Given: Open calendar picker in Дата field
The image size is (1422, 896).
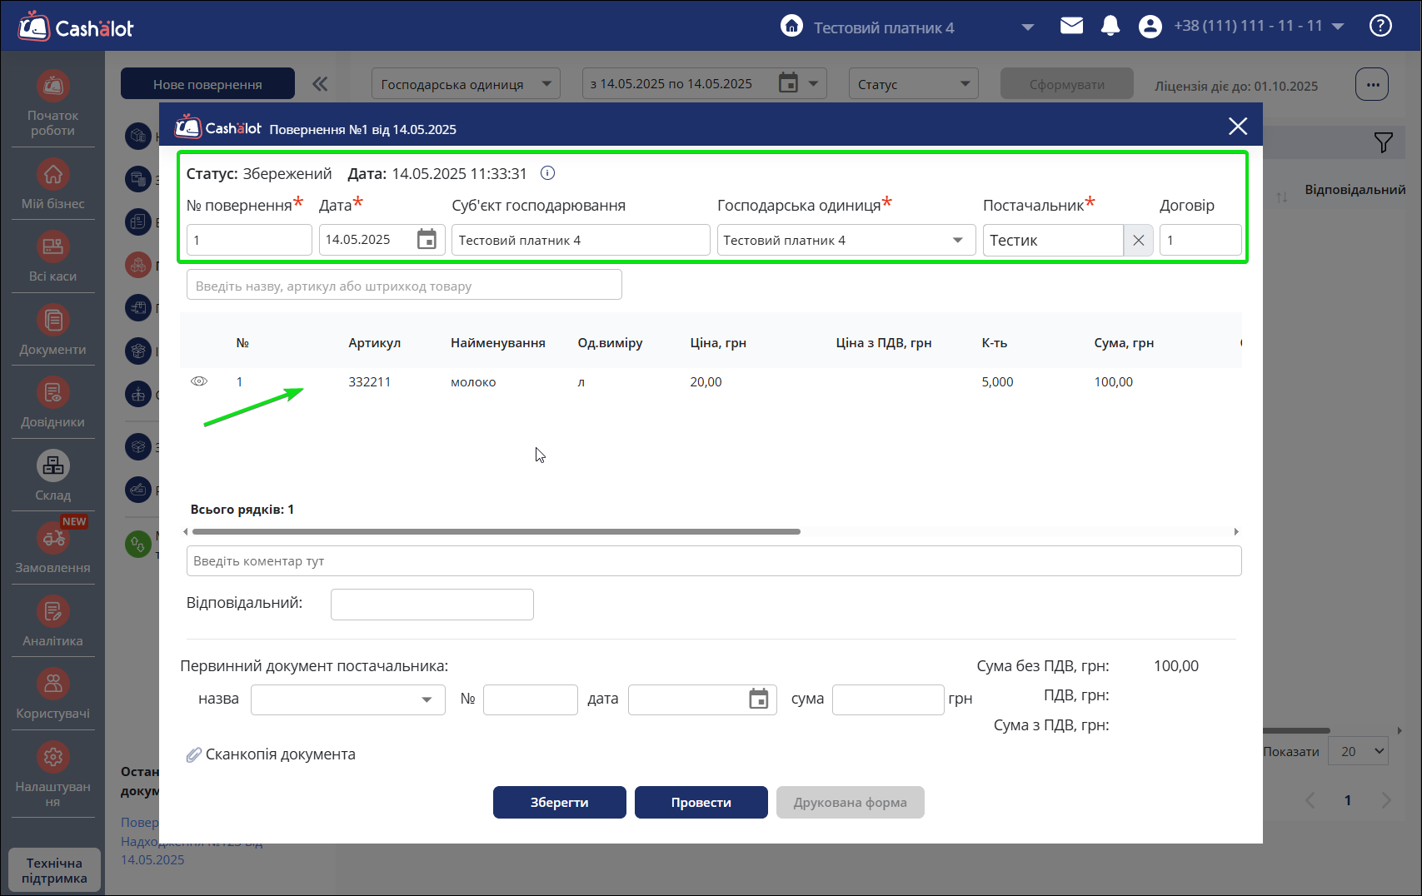Looking at the screenshot, I should (427, 240).
